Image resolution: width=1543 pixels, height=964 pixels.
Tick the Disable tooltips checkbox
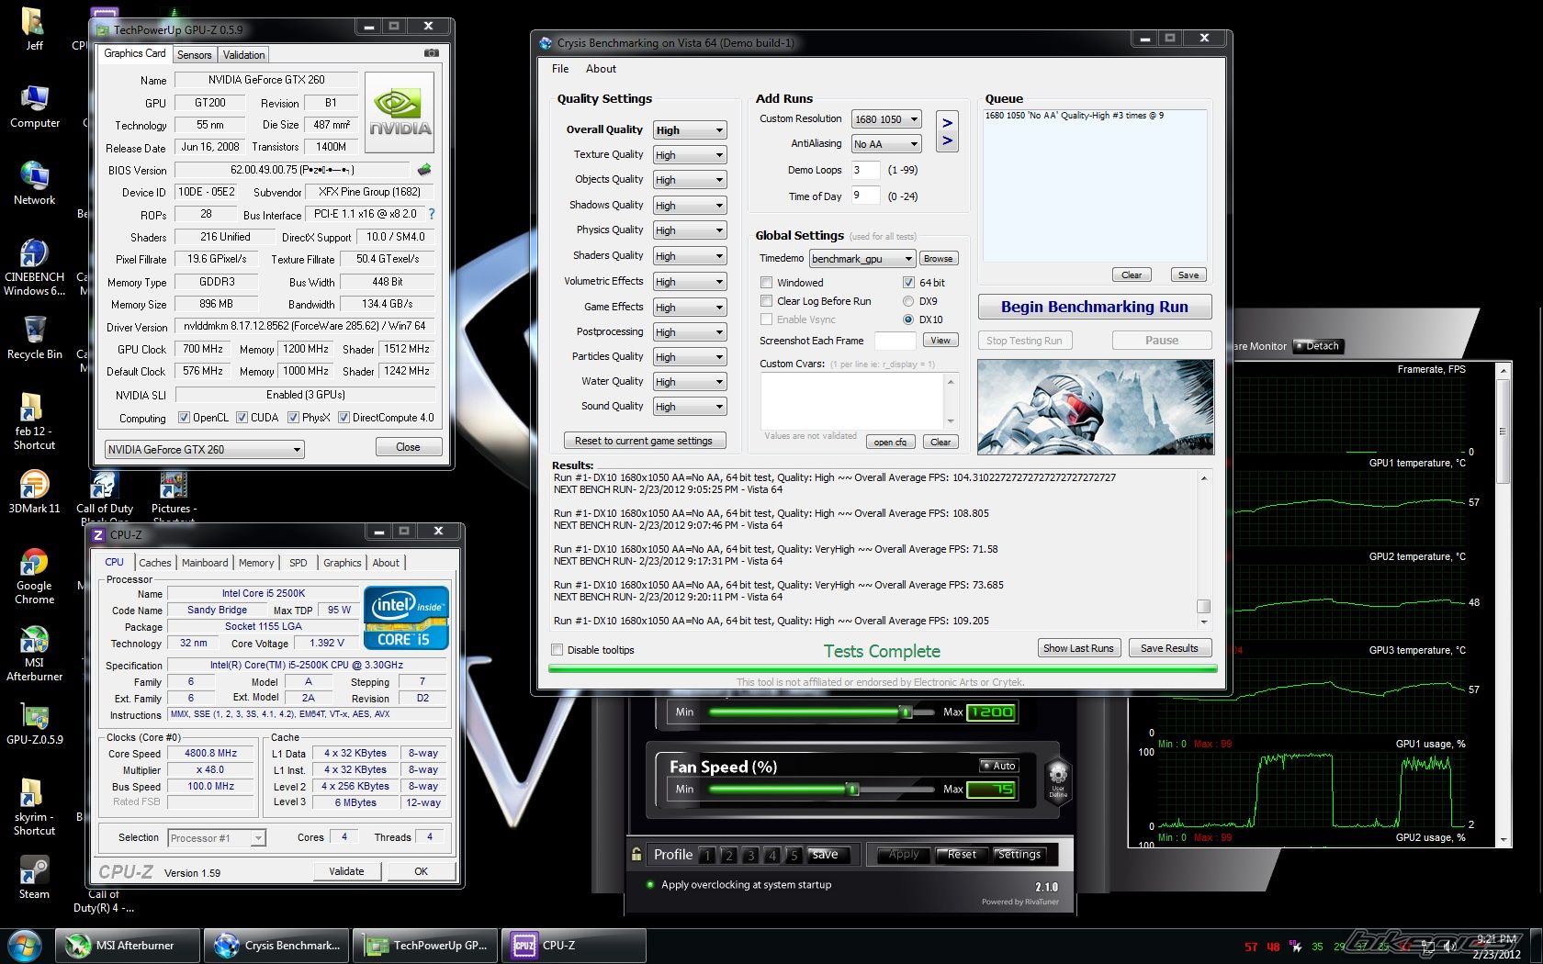pyautogui.click(x=557, y=650)
